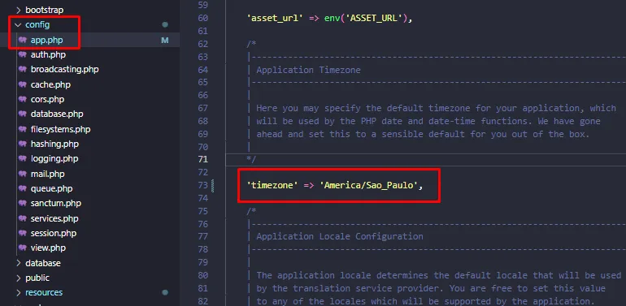Expand the resources folder
The width and height of the screenshot is (626, 306).
(x=18, y=292)
